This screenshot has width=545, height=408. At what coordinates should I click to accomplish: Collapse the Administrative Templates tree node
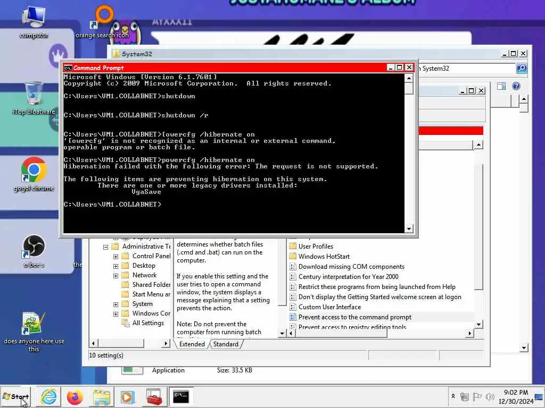(106, 247)
